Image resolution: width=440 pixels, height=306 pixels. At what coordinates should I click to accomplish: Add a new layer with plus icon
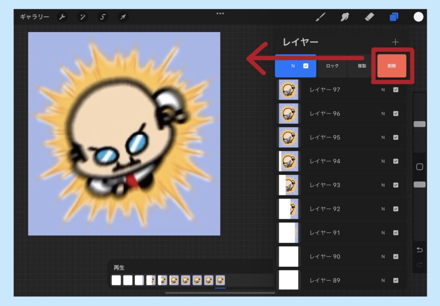click(395, 42)
